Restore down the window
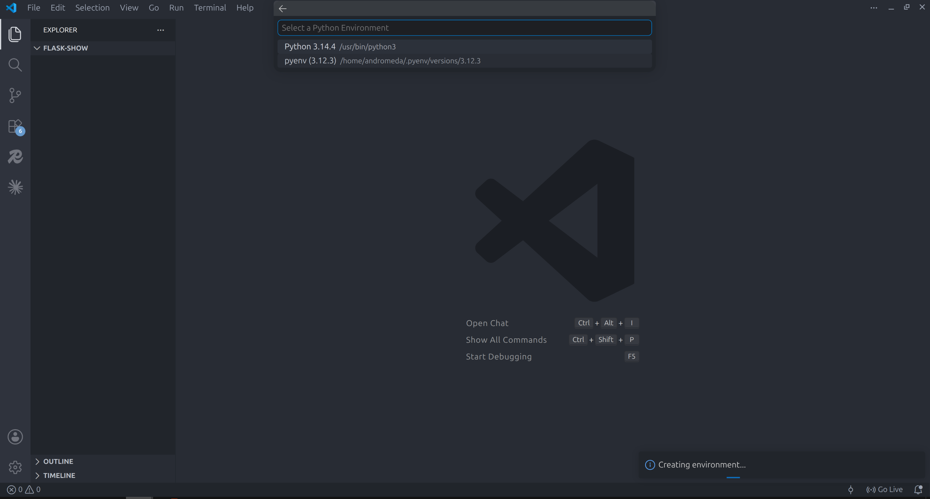Viewport: 930px width, 499px height. [907, 7]
